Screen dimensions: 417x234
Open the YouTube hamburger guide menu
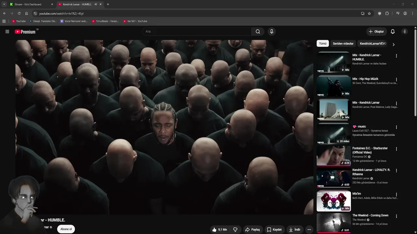7,32
